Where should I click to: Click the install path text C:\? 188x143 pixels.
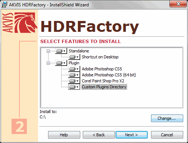pyautogui.click(x=43, y=117)
